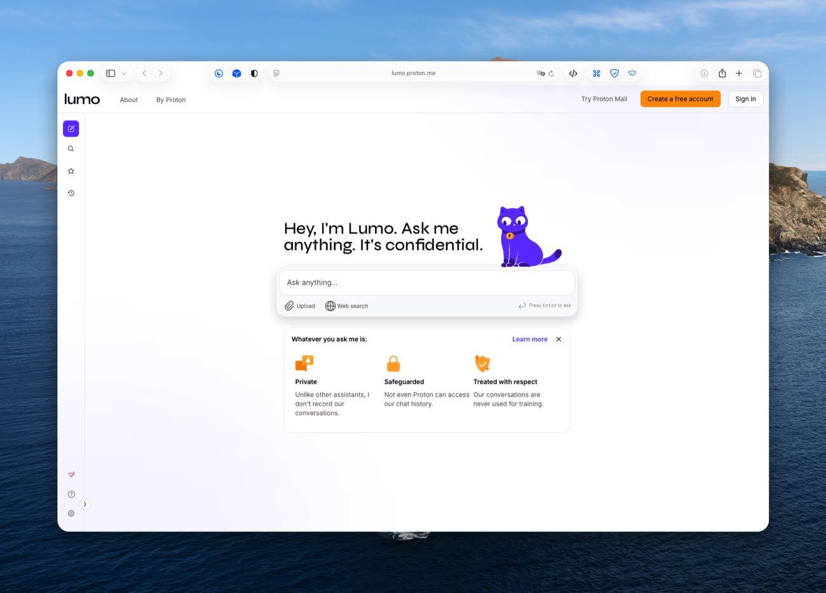The width and height of the screenshot is (826, 593).
Task: Click the Treated with respect shield icon
Action: coord(482,363)
